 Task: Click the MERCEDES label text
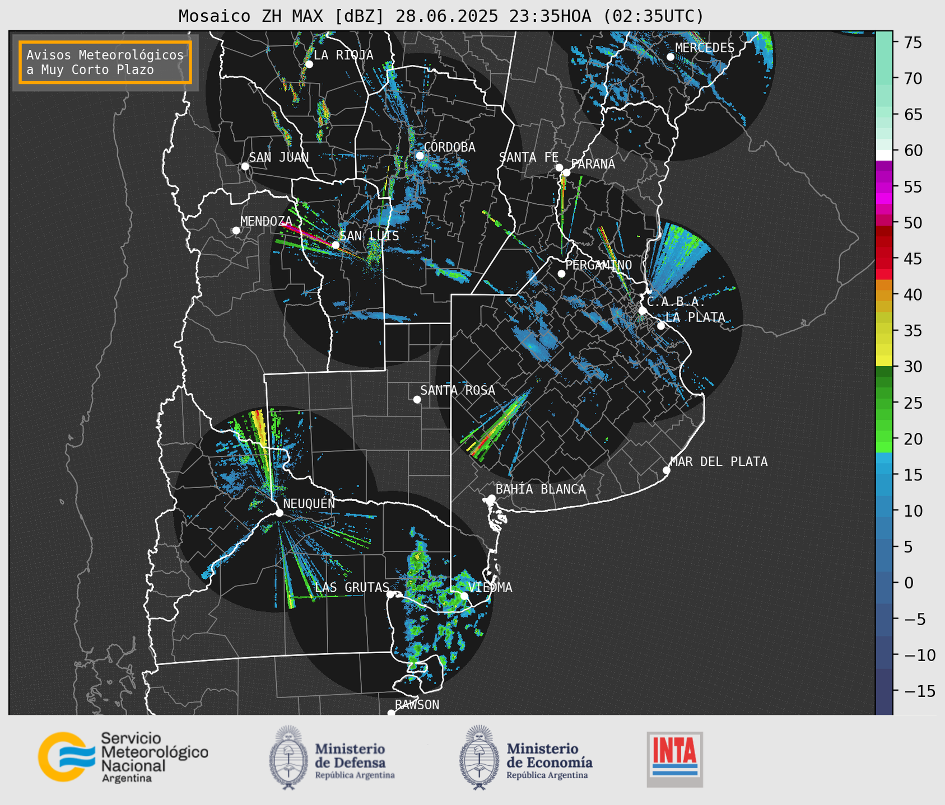[705, 48]
